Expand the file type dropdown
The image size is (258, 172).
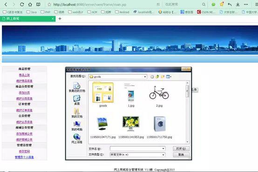(163, 155)
